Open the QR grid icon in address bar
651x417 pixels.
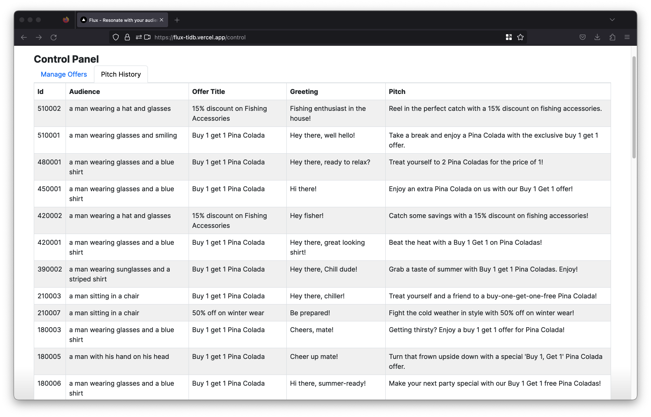point(509,37)
